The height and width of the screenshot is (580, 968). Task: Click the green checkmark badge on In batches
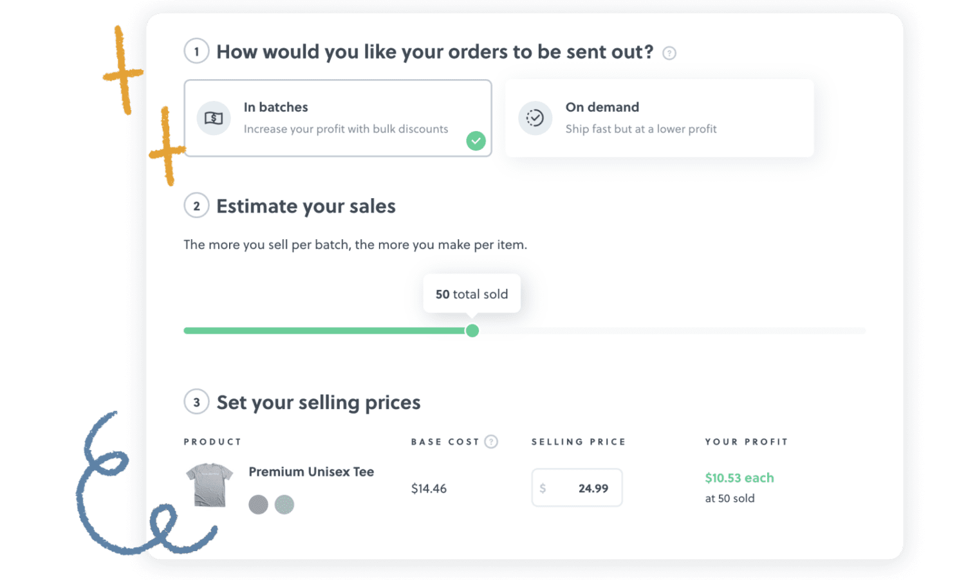(476, 141)
